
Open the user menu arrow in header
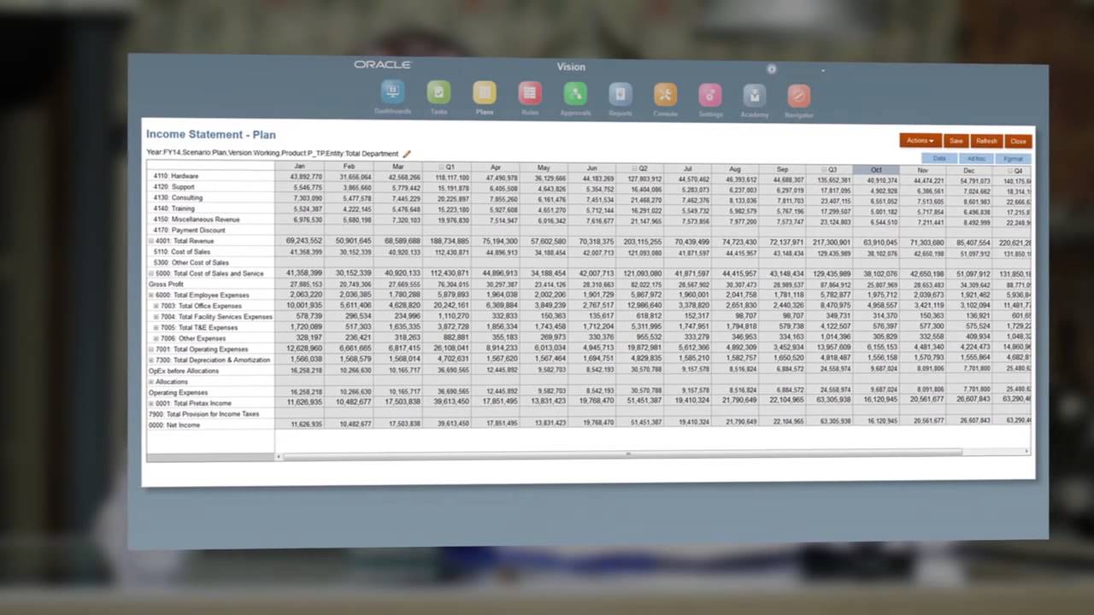[x=823, y=71]
